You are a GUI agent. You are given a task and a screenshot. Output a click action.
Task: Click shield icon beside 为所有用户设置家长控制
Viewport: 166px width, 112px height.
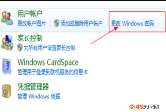click(20, 47)
